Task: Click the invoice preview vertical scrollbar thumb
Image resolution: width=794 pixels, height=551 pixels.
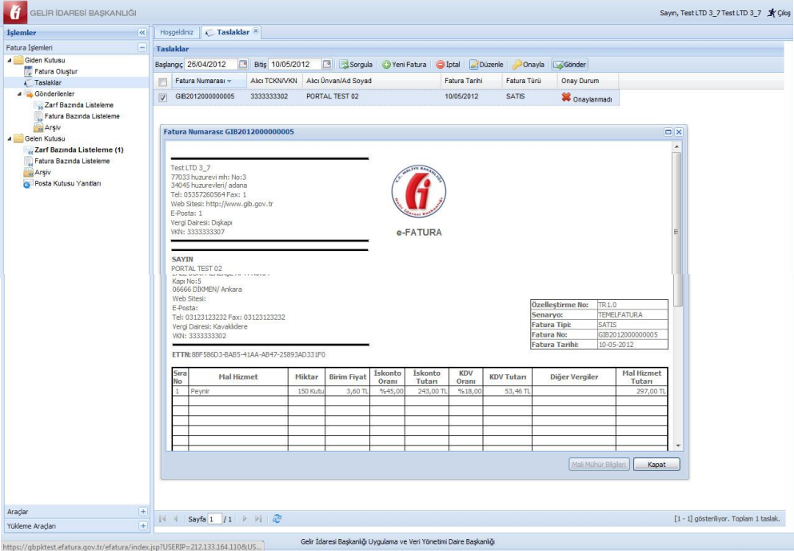Action: pyautogui.click(x=676, y=230)
